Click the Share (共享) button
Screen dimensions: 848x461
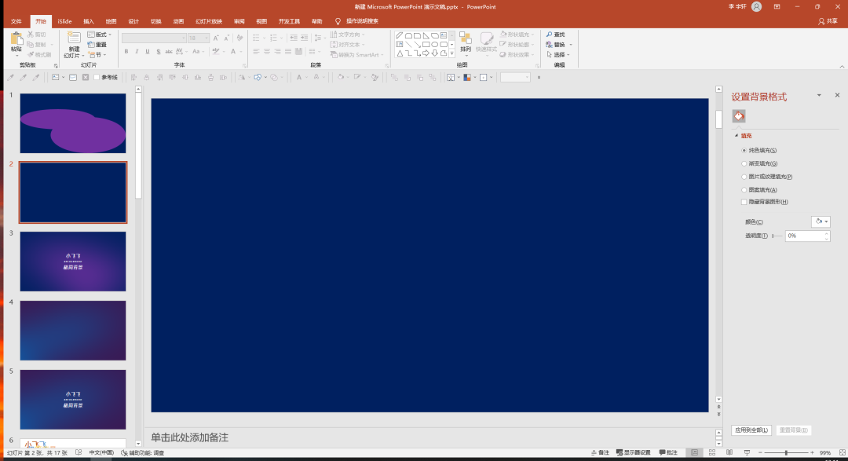click(828, 21)
